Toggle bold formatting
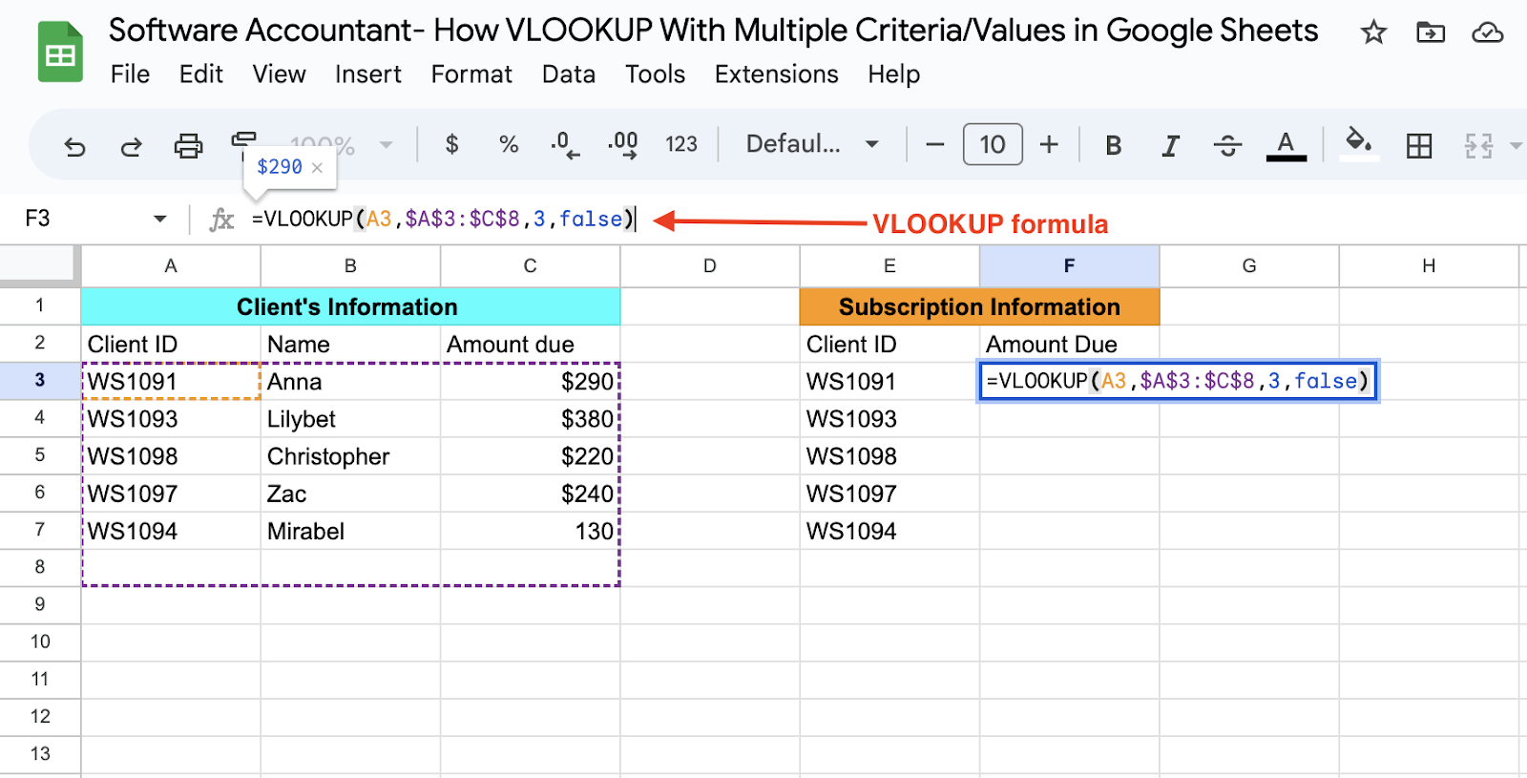The height and width of the screenshot is (778, 1527). [1113, 145]
